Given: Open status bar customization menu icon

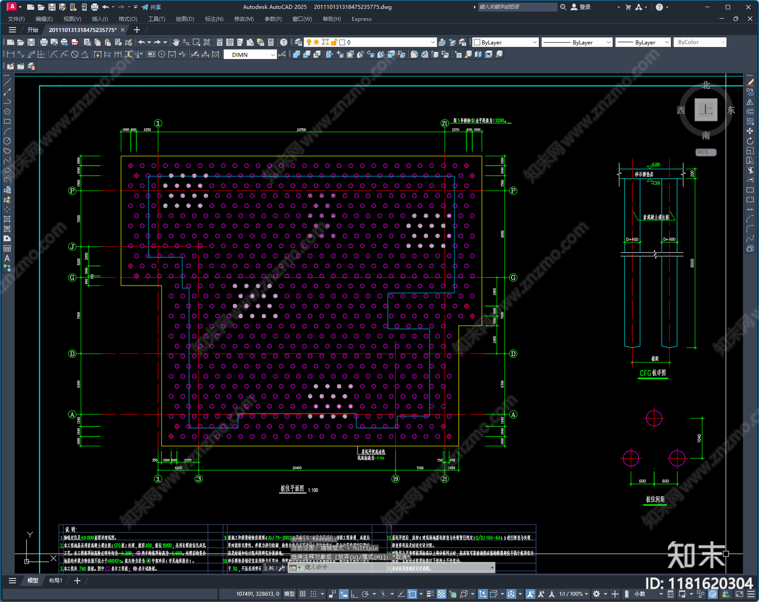Looking at the screenshot, I should [751, 594].
